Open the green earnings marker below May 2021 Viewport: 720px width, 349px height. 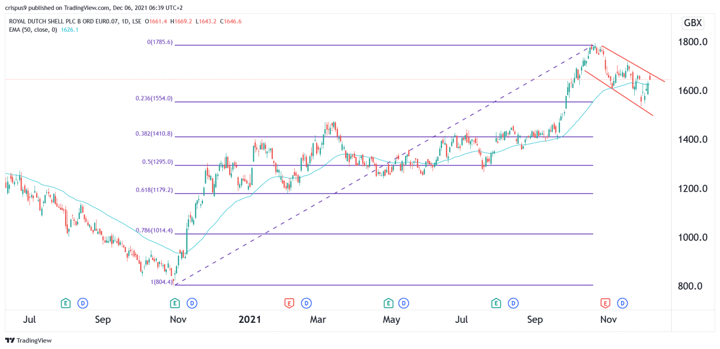coord(388,303)
